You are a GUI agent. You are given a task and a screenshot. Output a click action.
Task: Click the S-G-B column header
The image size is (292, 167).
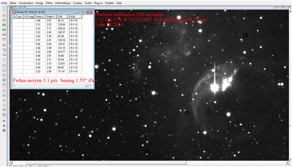pyautogui.click(x=75, y=17)
